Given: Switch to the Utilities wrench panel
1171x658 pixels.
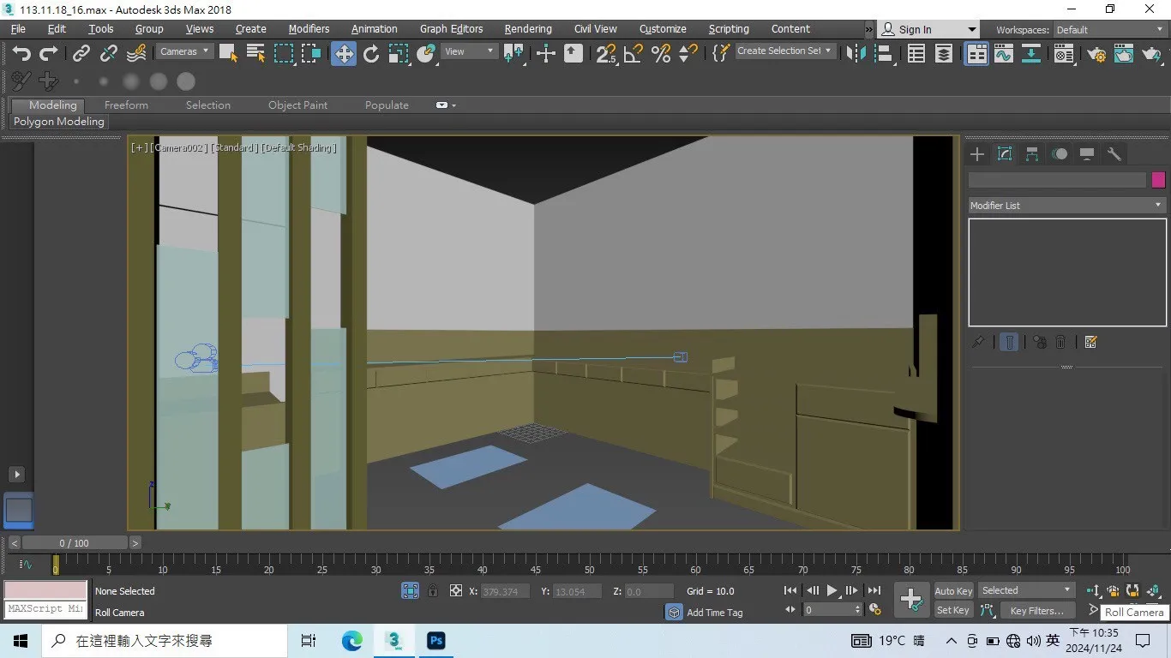Looking at the screenshot, I should (1114, 154).
